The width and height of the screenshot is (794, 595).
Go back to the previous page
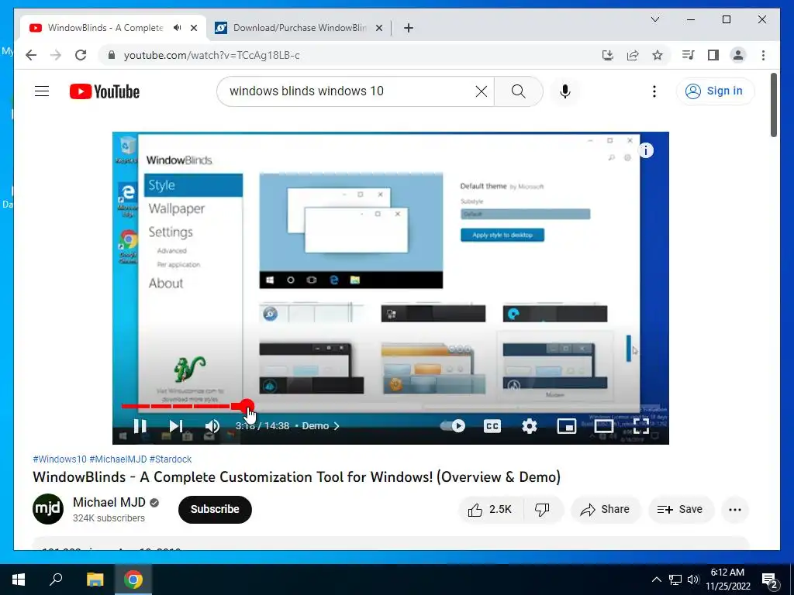(31, 55)
